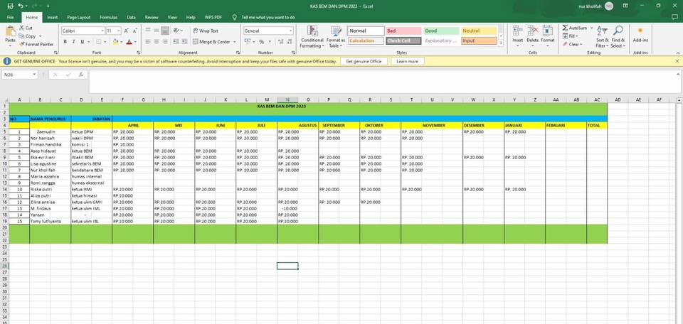
Task: Decrease font size with smaller A icon
Action: [134, 31]
